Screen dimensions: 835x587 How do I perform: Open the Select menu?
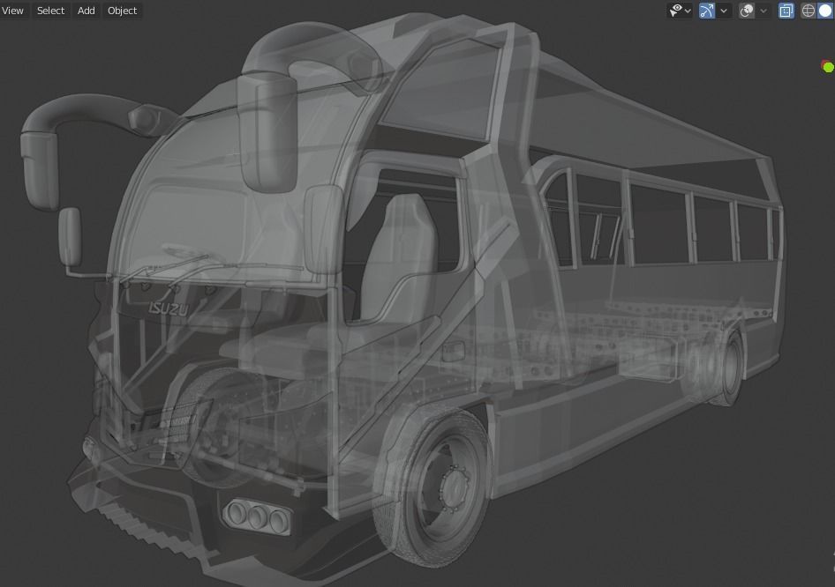(50, 10)
